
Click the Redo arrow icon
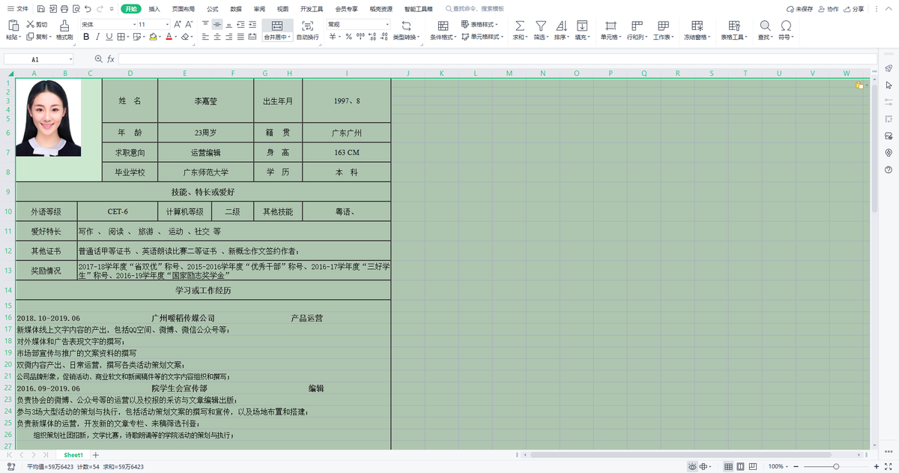click(101, 9)
